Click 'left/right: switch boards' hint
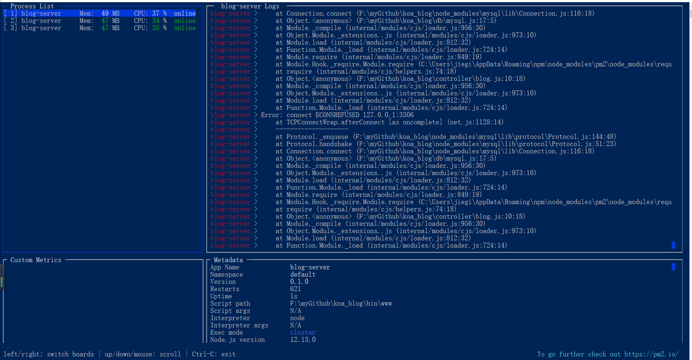This screenshot has width=692, height=360. [48, 354]
